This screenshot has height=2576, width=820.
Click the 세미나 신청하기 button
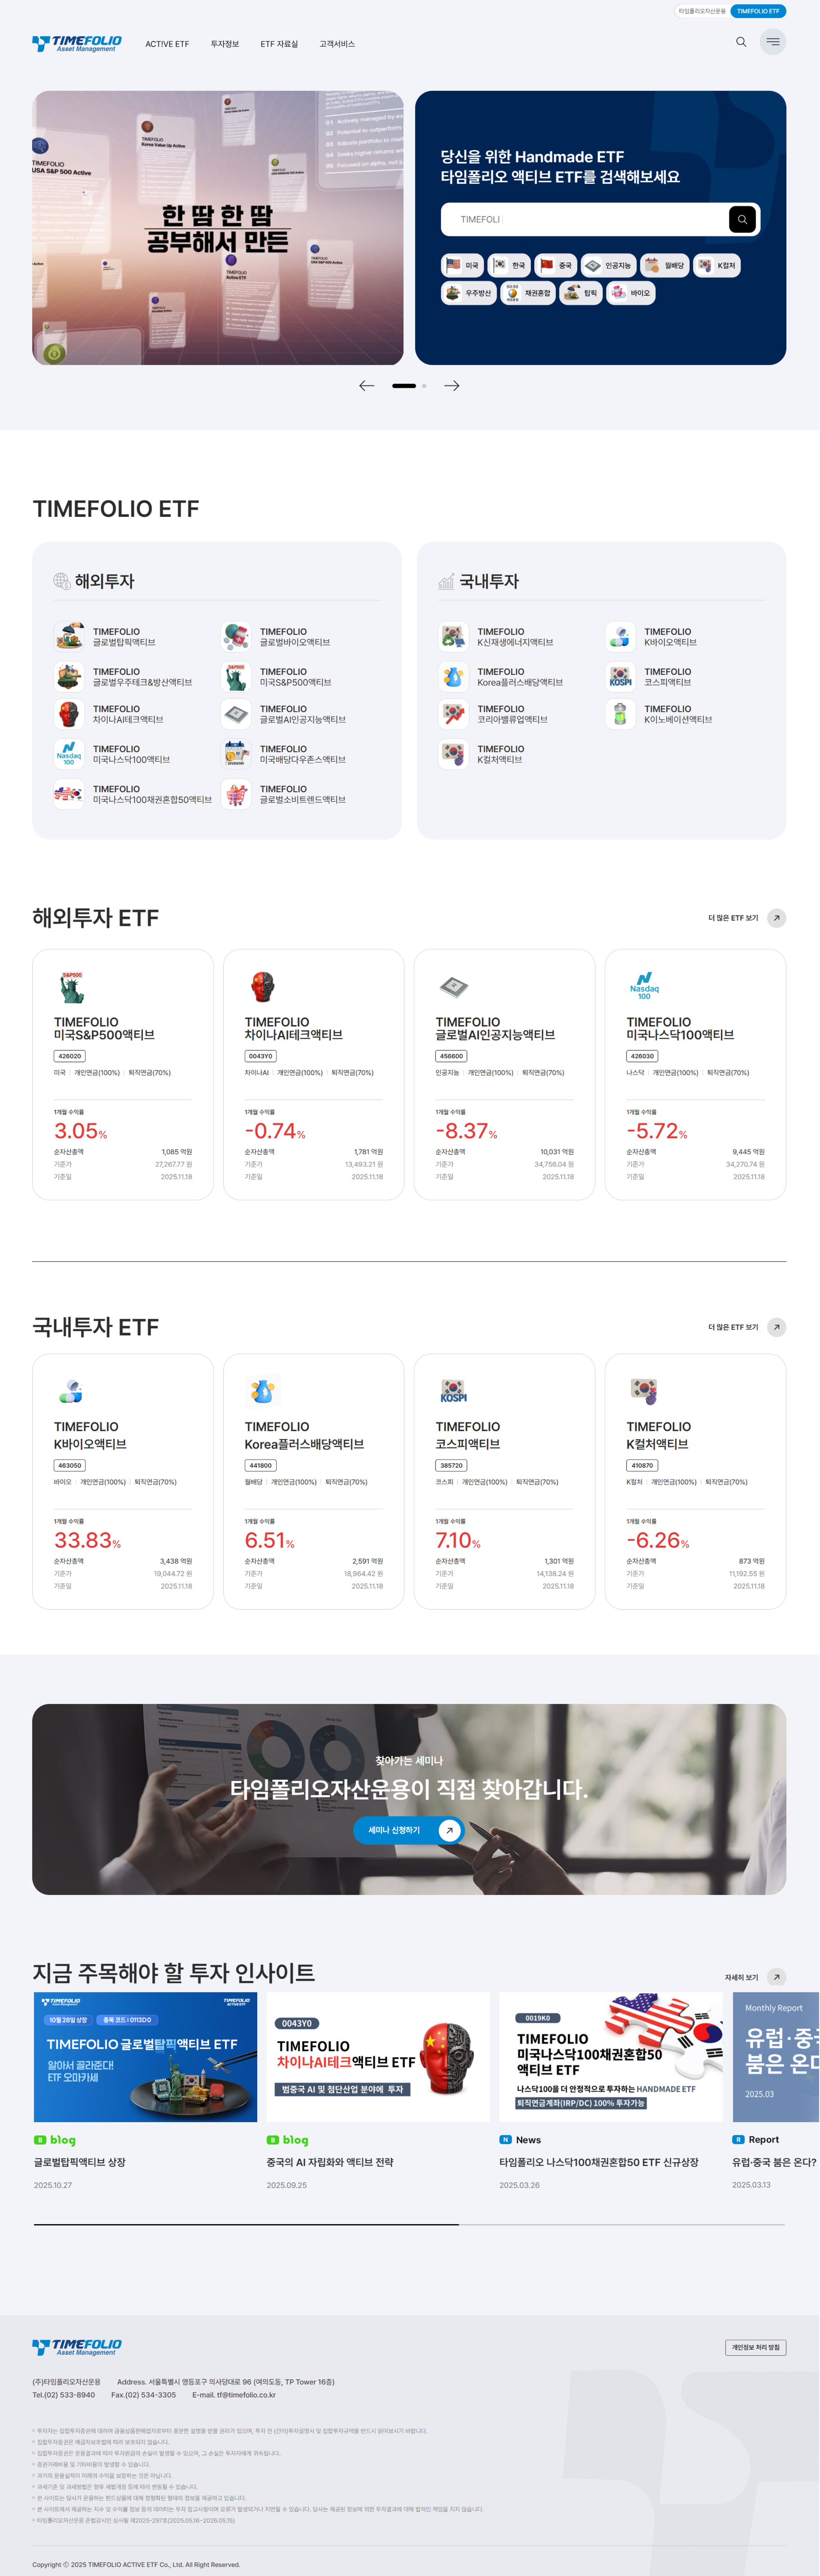coord(409,1831)
